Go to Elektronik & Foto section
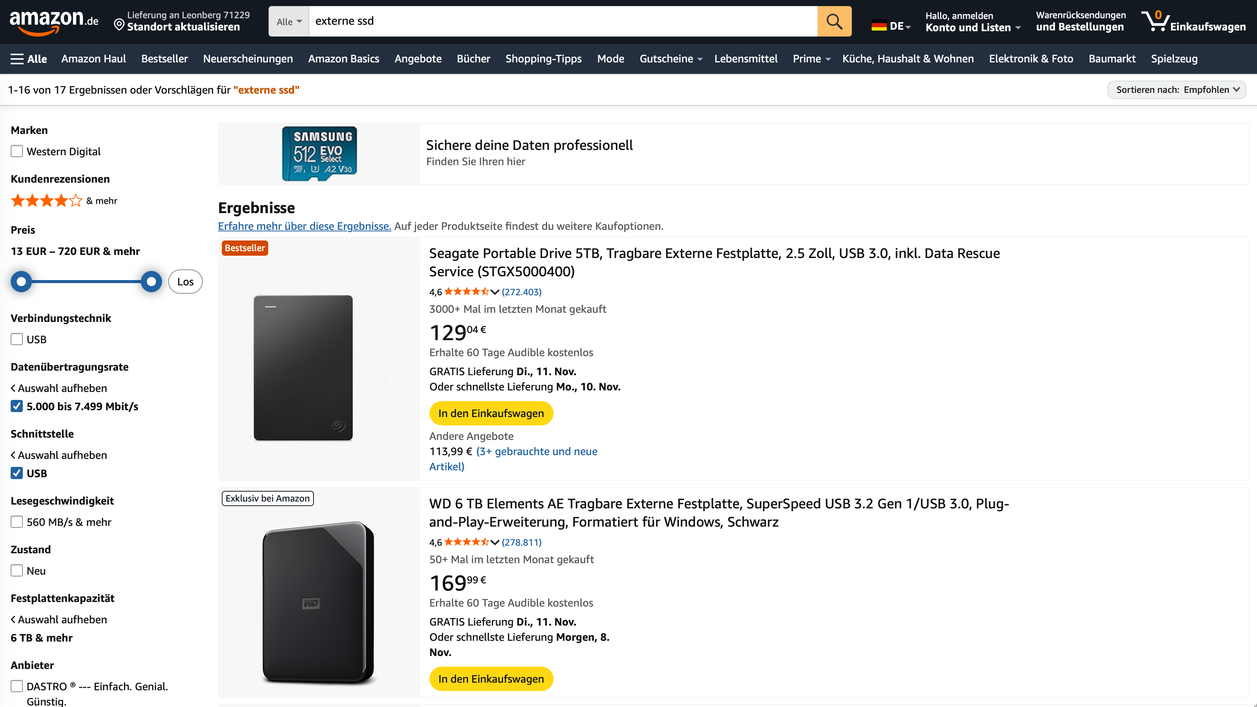The width and height of the screenshot is (1257, 707). tap(1031, 59)
